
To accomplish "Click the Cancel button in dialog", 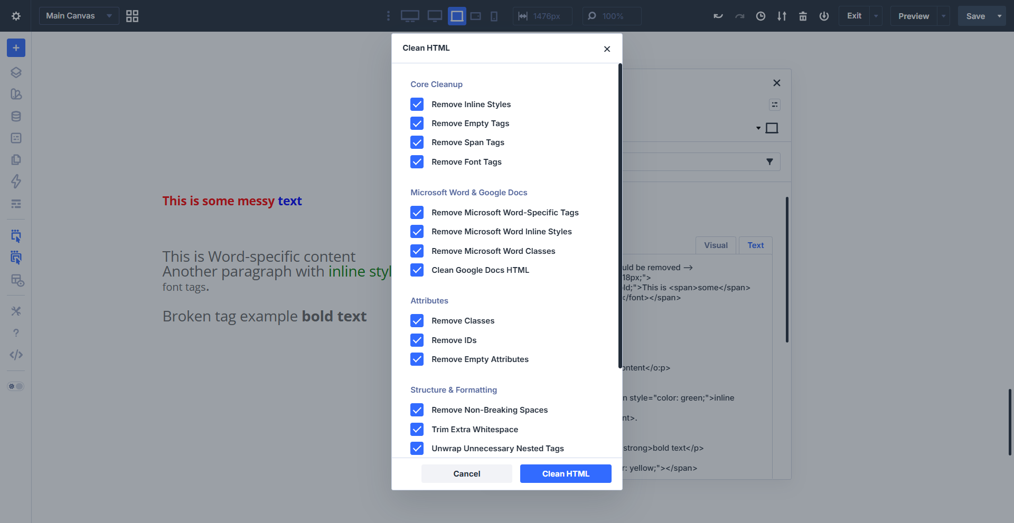I will [467, 473].
